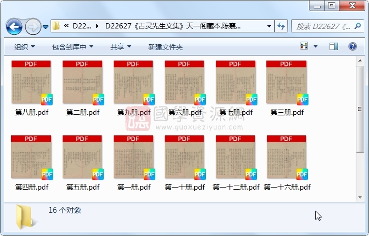Go back with the blue back arrow
369x236 pixels.
coord(14,27)
